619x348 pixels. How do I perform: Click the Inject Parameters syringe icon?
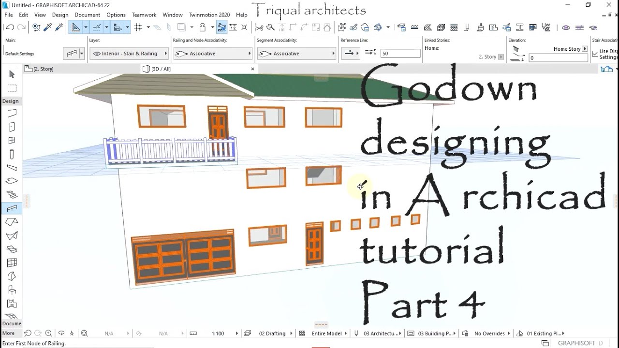point(59,28)
